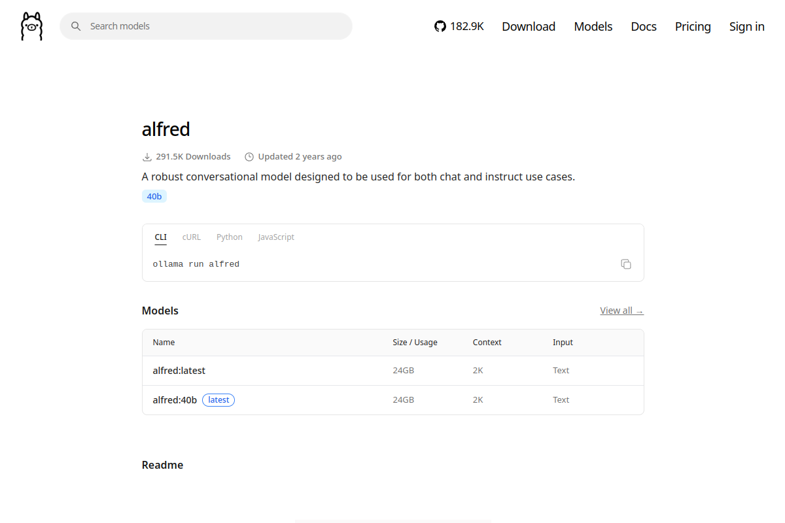
Task: Click the download arrow icon beside Downloads
Action: [147, 157]
